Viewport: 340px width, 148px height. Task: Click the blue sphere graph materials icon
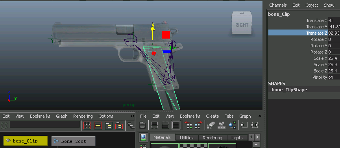pyautogui.click(x=232, y=125)
